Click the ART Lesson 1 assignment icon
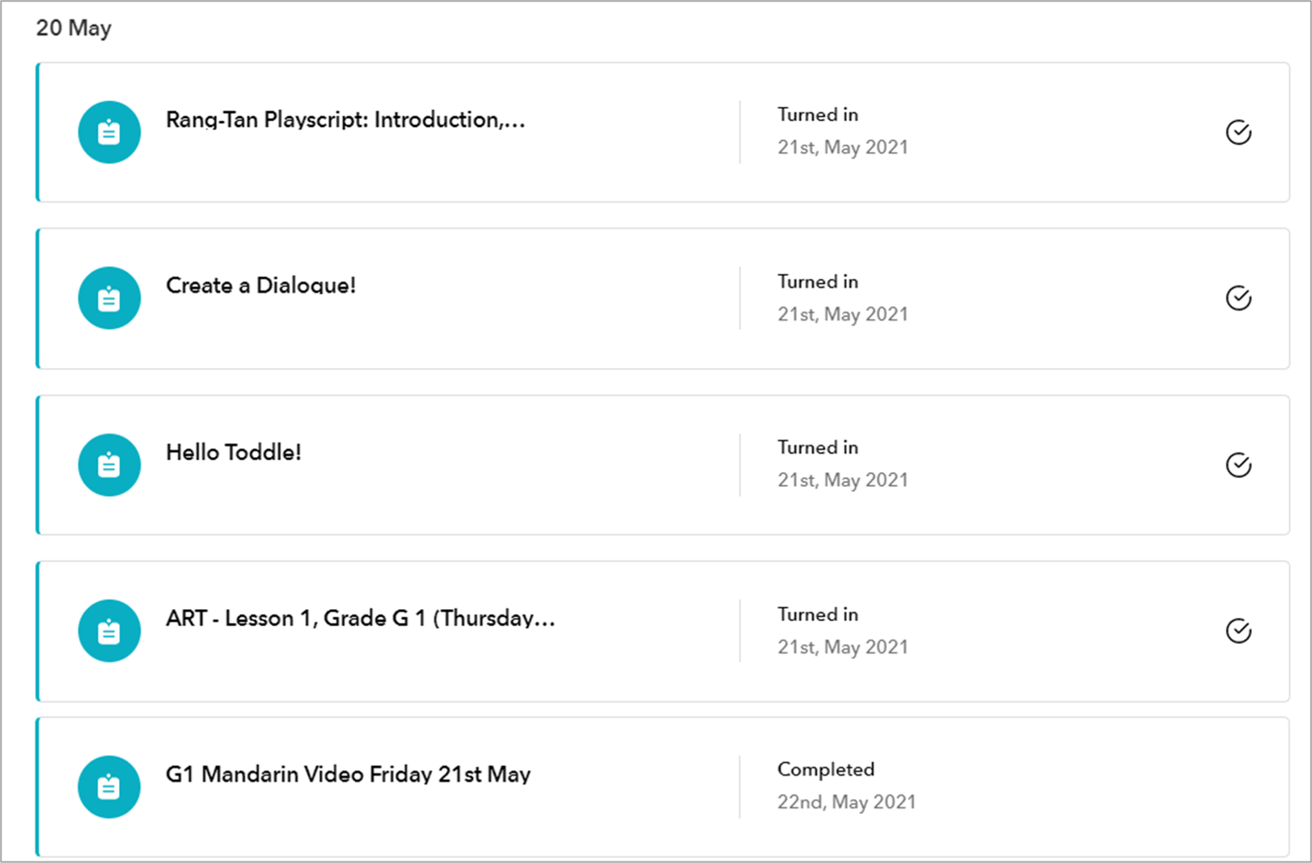This screenshot has height=863, width=1312. coord(109,631)
